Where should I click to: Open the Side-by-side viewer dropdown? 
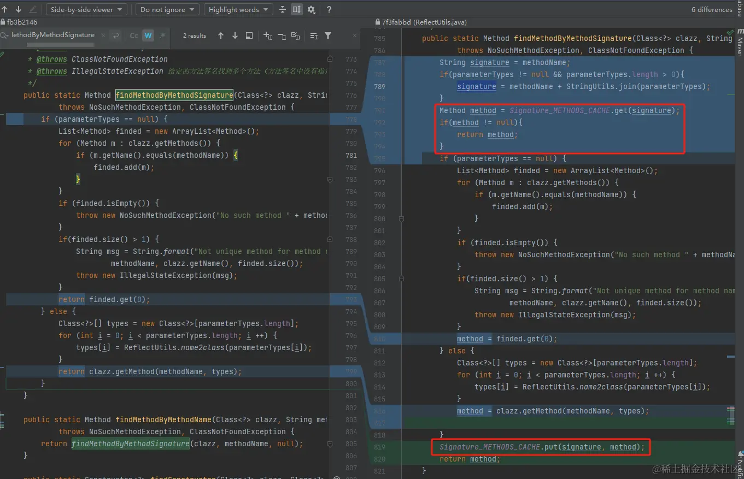point(86,9)
